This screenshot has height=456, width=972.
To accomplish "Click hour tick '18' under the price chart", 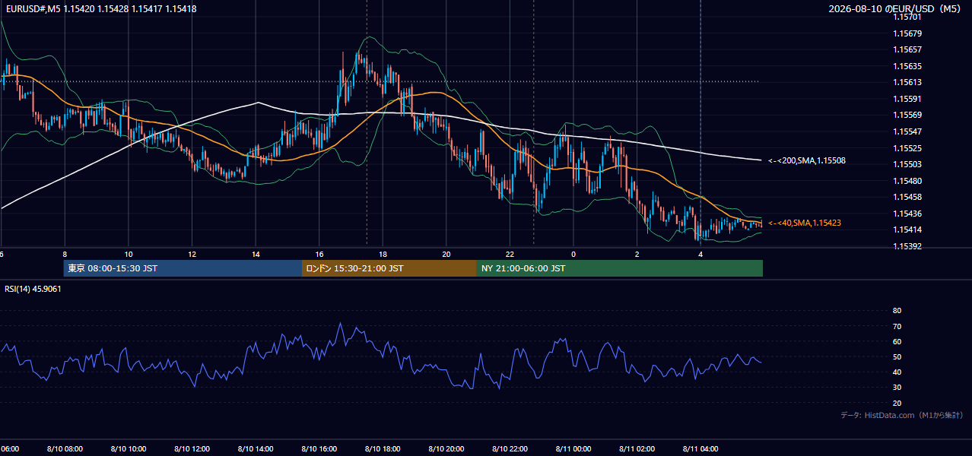I will tap(383, 254).
